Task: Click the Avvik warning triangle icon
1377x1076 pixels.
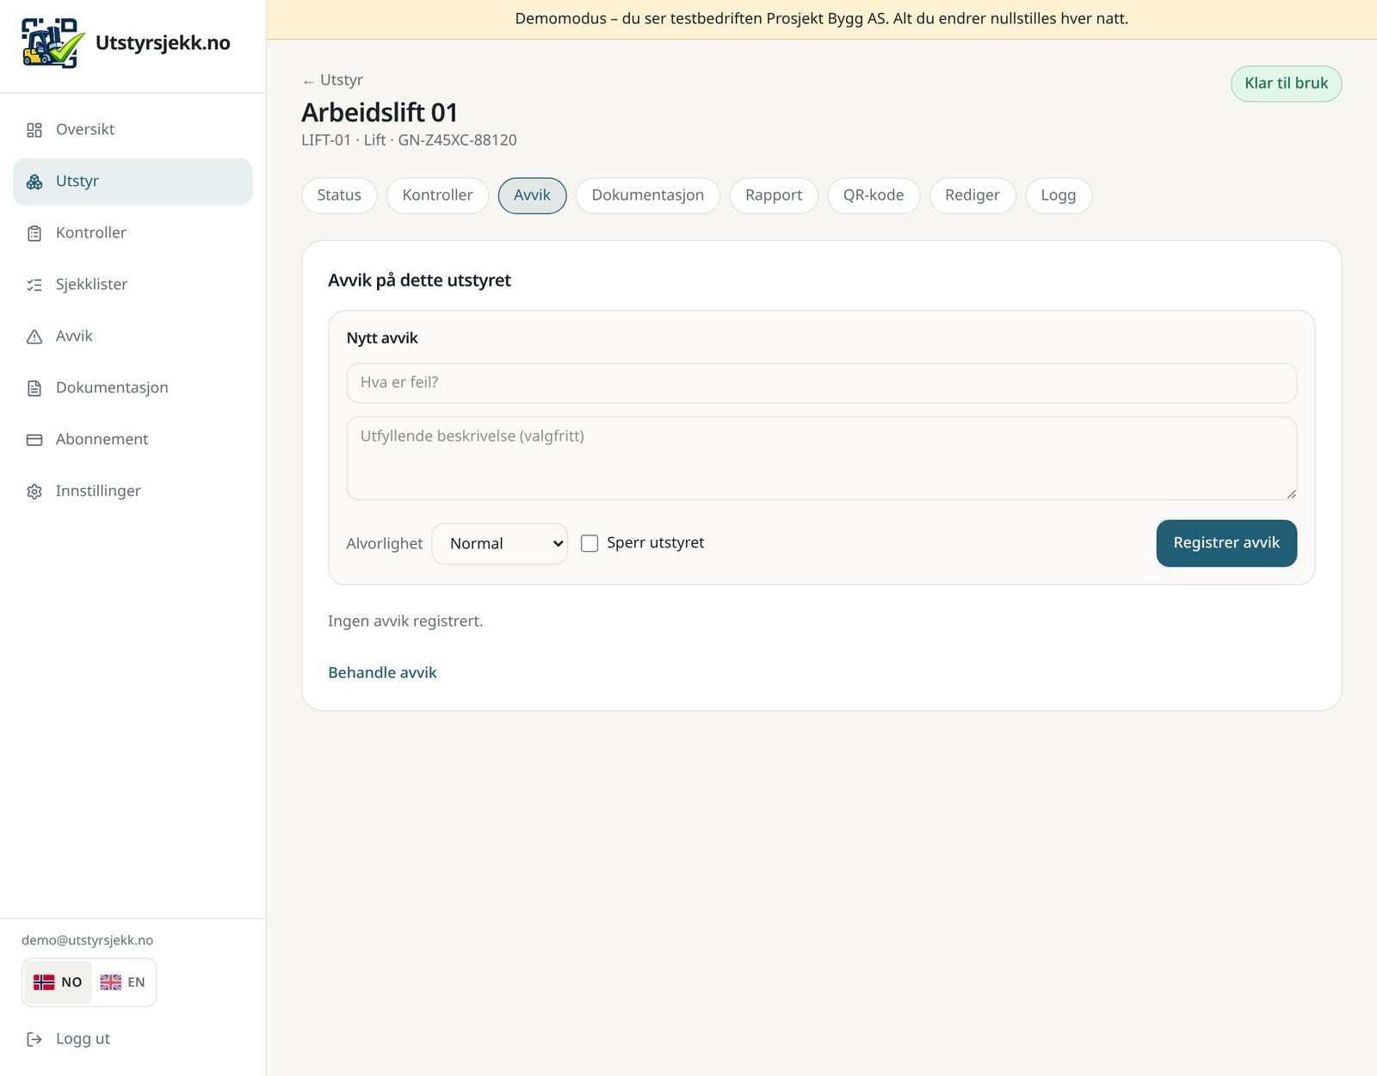Action: [x=34, y=337]
